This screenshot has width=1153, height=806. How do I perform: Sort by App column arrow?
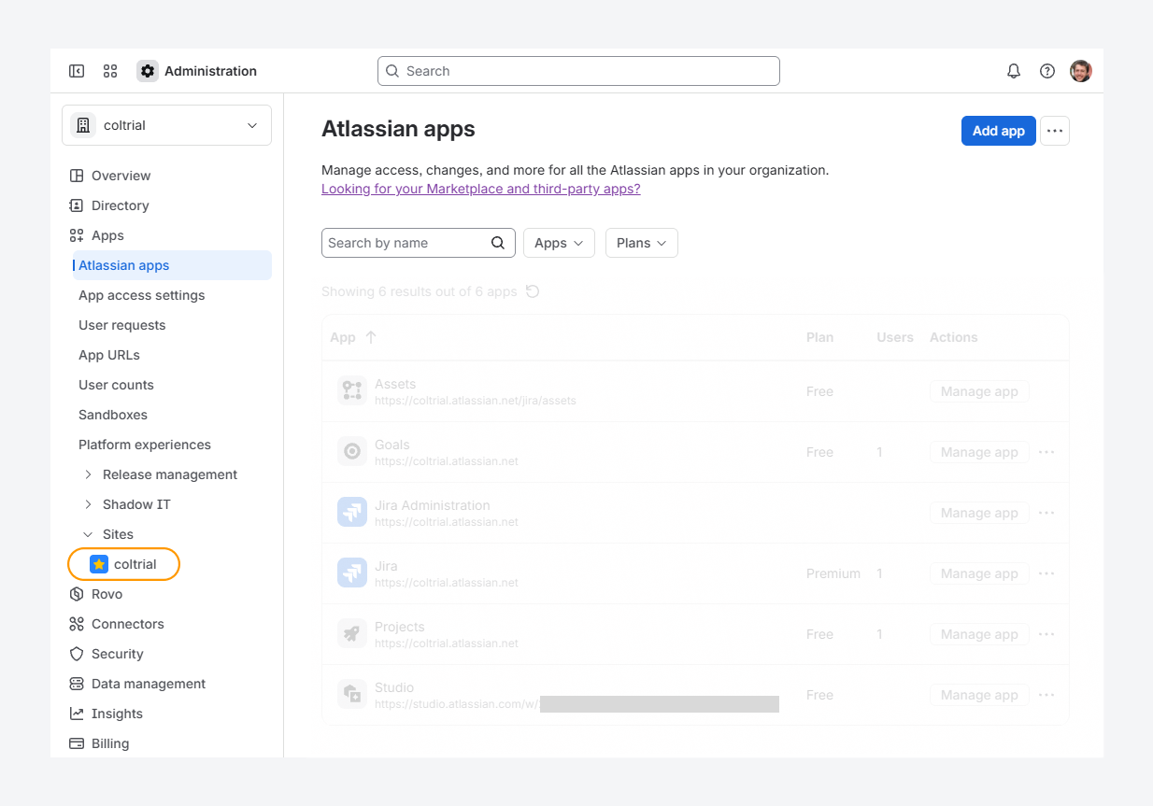pyautogui.click(x=371, y=337)
